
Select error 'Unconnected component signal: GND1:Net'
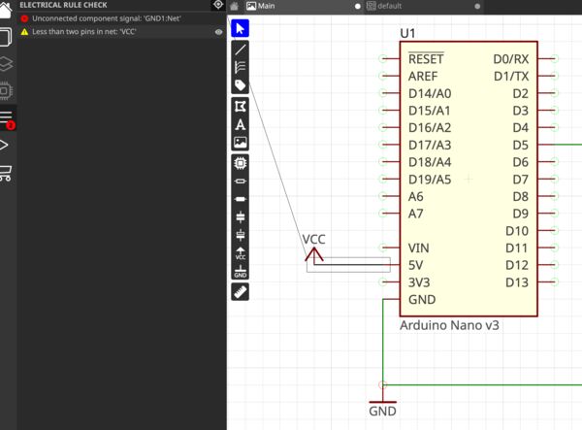(x=122, y=18)
